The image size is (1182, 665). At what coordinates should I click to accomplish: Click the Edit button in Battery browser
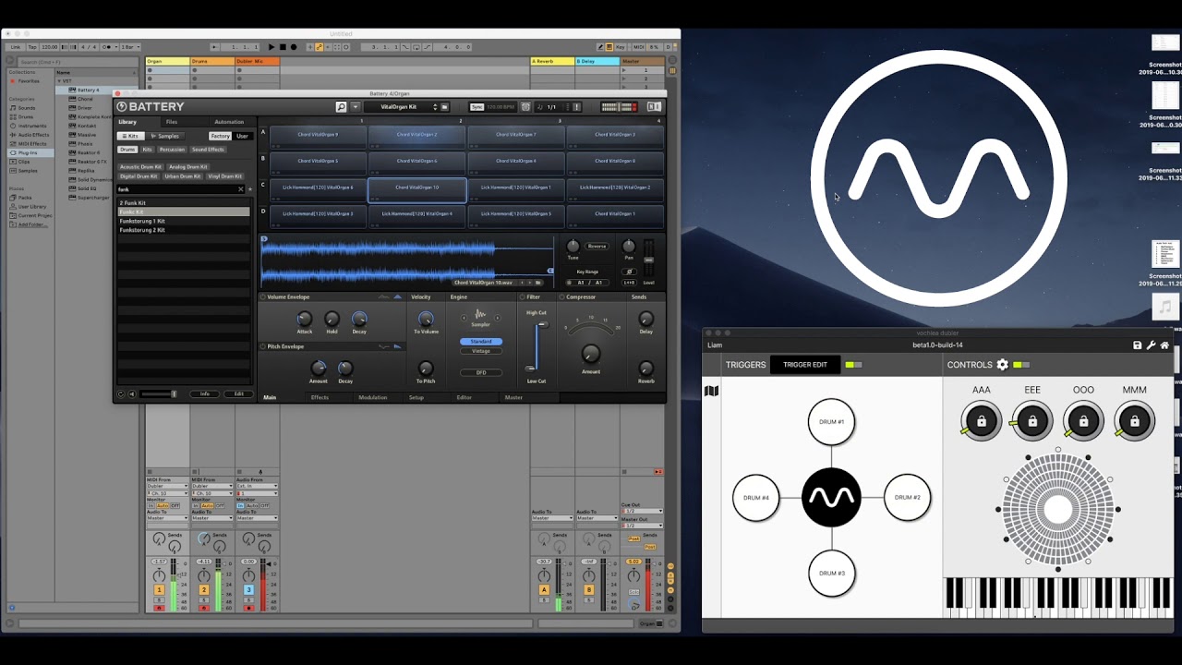[238, 394]
